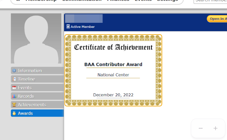Click the BAA Contributor Award title
This screenshot has width=227, height=140.
pos(113,64)
